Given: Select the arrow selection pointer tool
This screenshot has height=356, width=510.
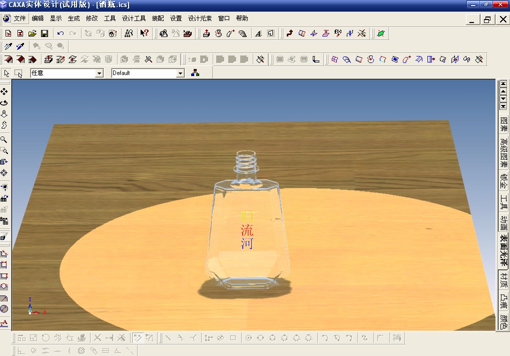Looking at the screenshot, I should tap(6, 73).
